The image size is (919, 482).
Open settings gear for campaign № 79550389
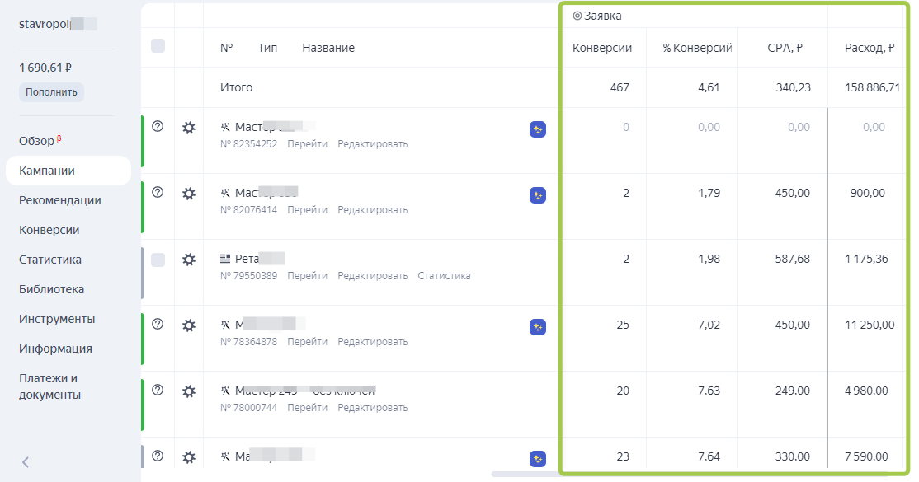point(189,260)
